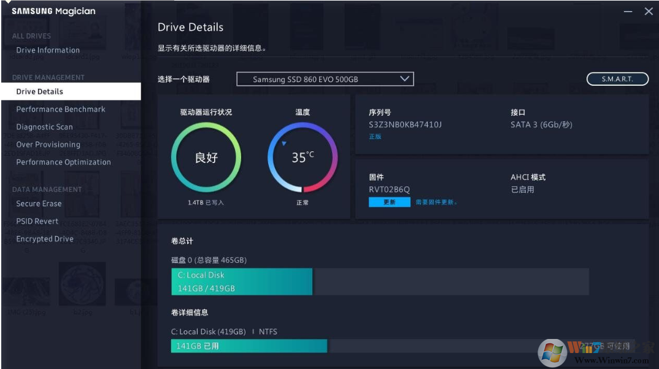Click the S.M.A.R.T. button
Image resolution: width=659 pixels, height=369 pixels.
coord(617,79)
